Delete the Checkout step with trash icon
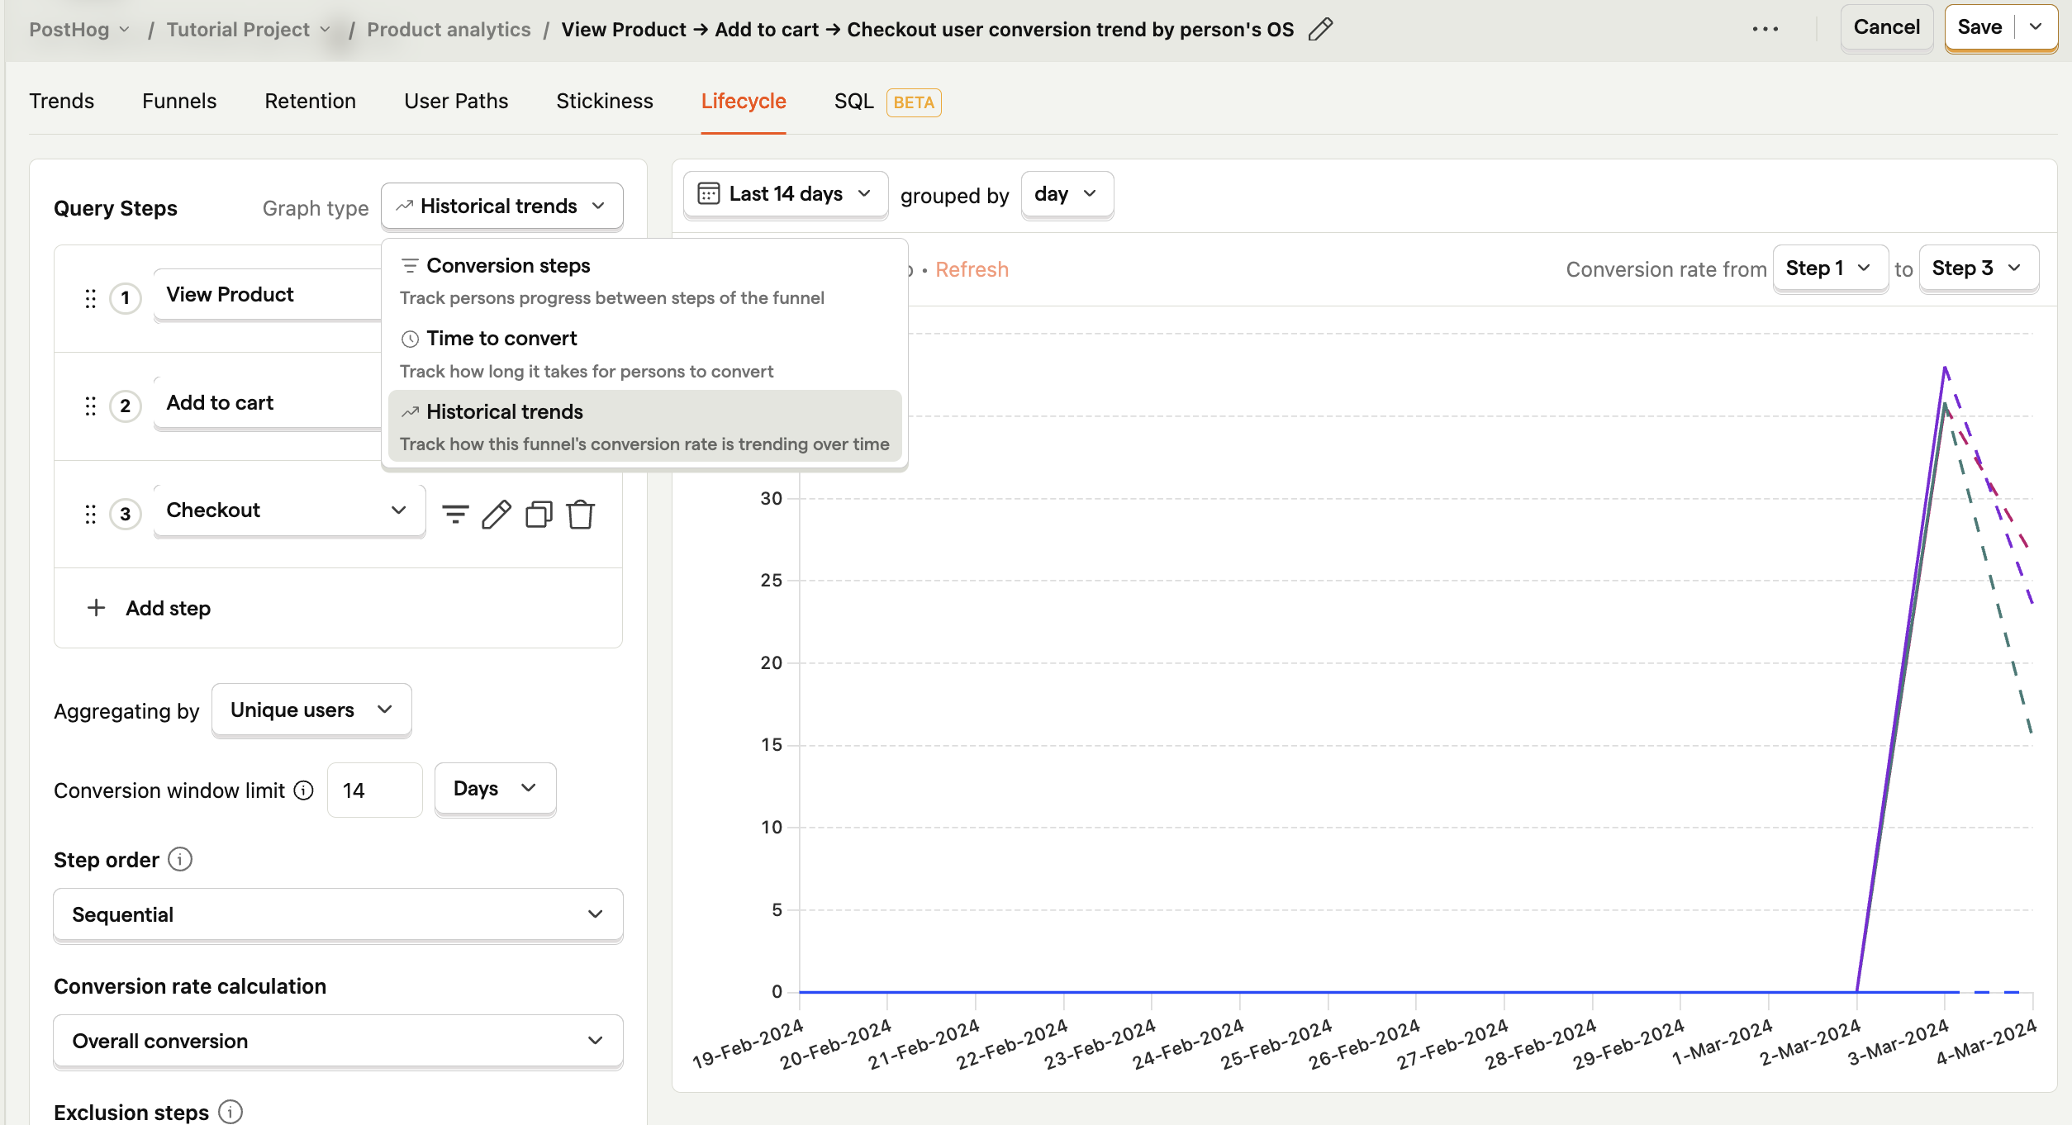Image resolution: width=2072 pixels, height=1125 pixels. coord(581,514)
